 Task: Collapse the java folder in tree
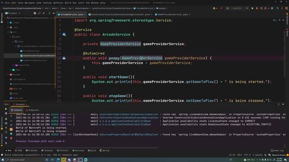13,41
